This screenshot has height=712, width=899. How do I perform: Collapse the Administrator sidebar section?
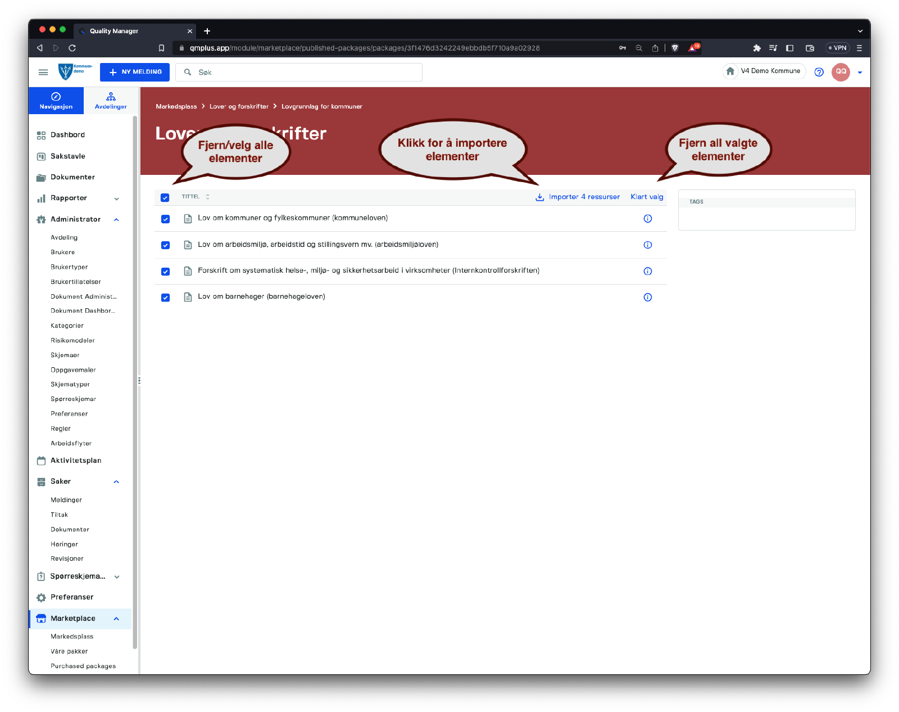coord(116,220)
